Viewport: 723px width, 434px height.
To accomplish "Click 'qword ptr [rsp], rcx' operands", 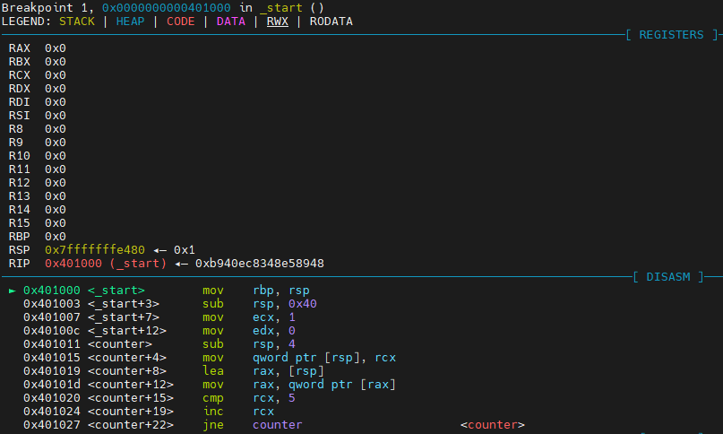I will pyautogui.click(x=324, y=358).
